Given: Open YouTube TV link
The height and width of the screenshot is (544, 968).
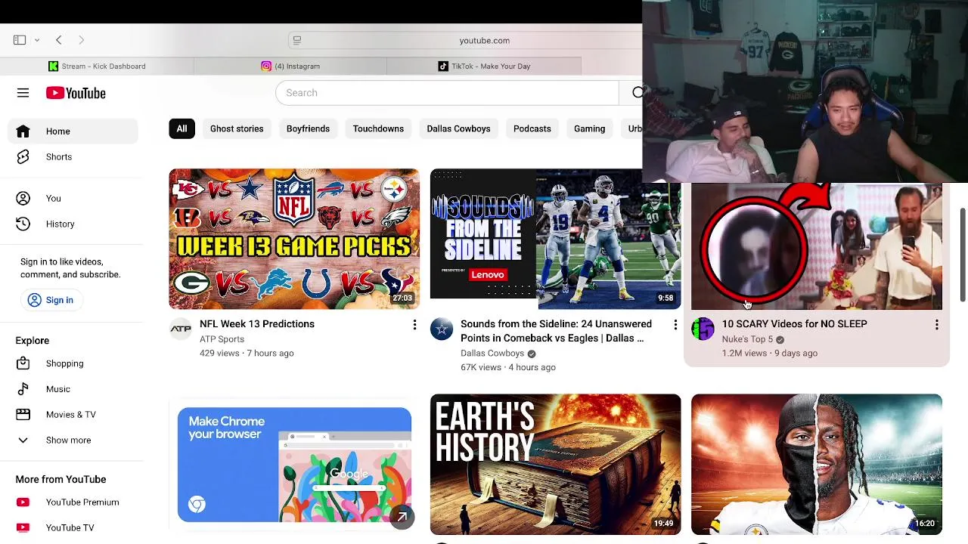Looking at the screenshot, I should pyautogui.click(x=73, y=528).
